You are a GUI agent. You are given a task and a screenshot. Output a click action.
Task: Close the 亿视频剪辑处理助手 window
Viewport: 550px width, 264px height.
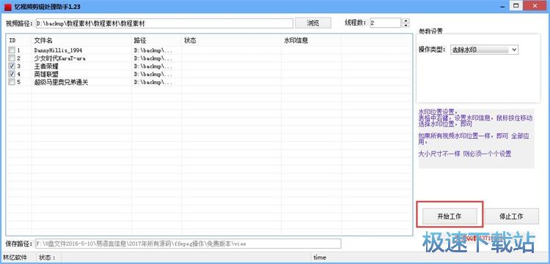pyautogui.click(x=535, y=5)
